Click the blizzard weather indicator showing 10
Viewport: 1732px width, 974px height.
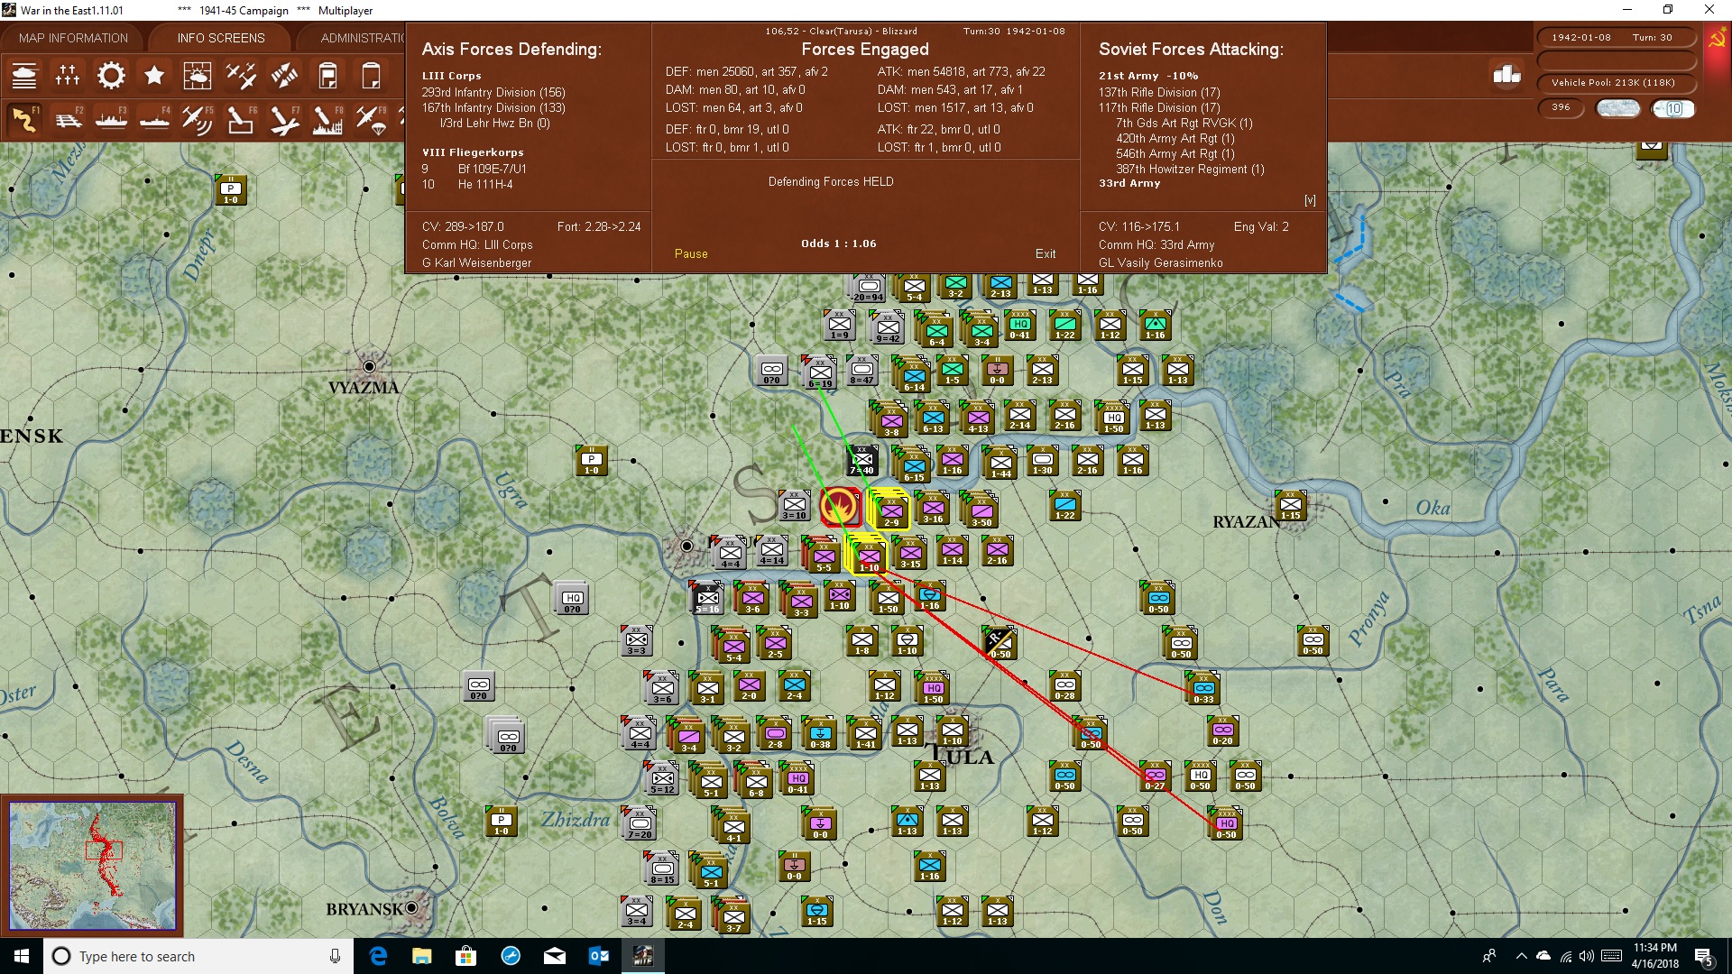pyautogui.click(x=1672, y=108)
